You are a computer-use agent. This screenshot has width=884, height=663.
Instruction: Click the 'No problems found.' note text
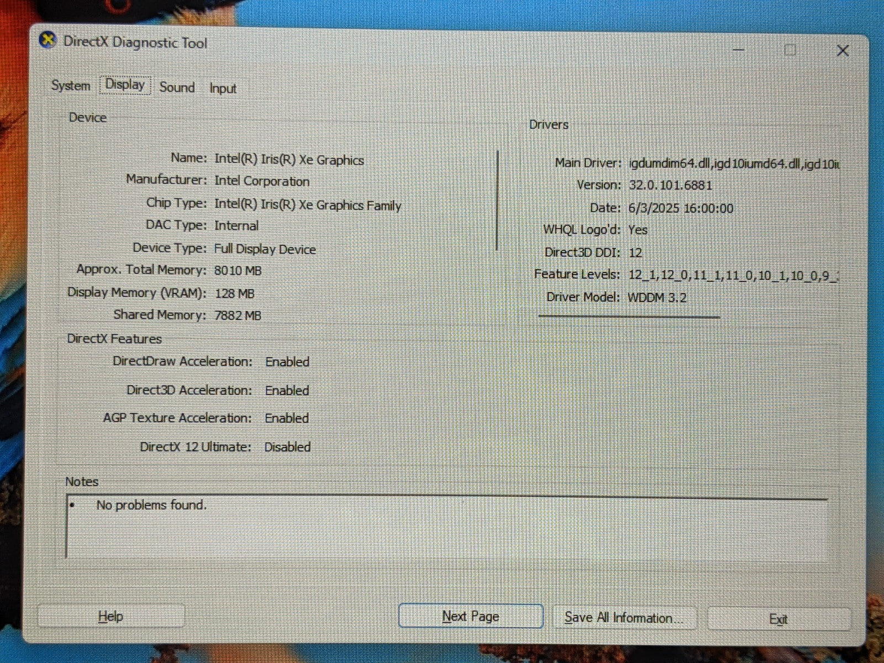point(151,505)
